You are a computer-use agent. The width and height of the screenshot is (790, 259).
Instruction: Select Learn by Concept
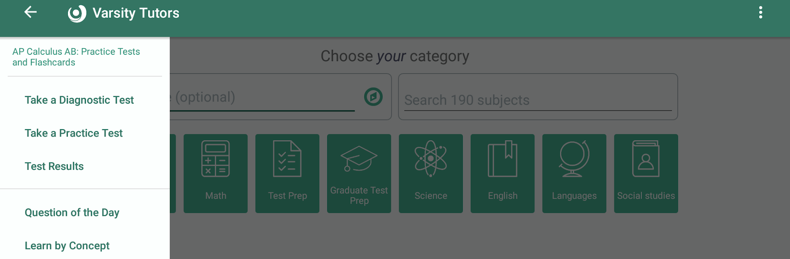67,246
